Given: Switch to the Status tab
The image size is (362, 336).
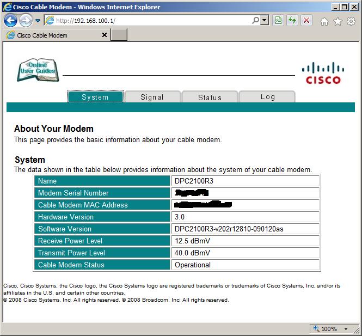Looking at the screenshot, I should [x=210, y=97].
